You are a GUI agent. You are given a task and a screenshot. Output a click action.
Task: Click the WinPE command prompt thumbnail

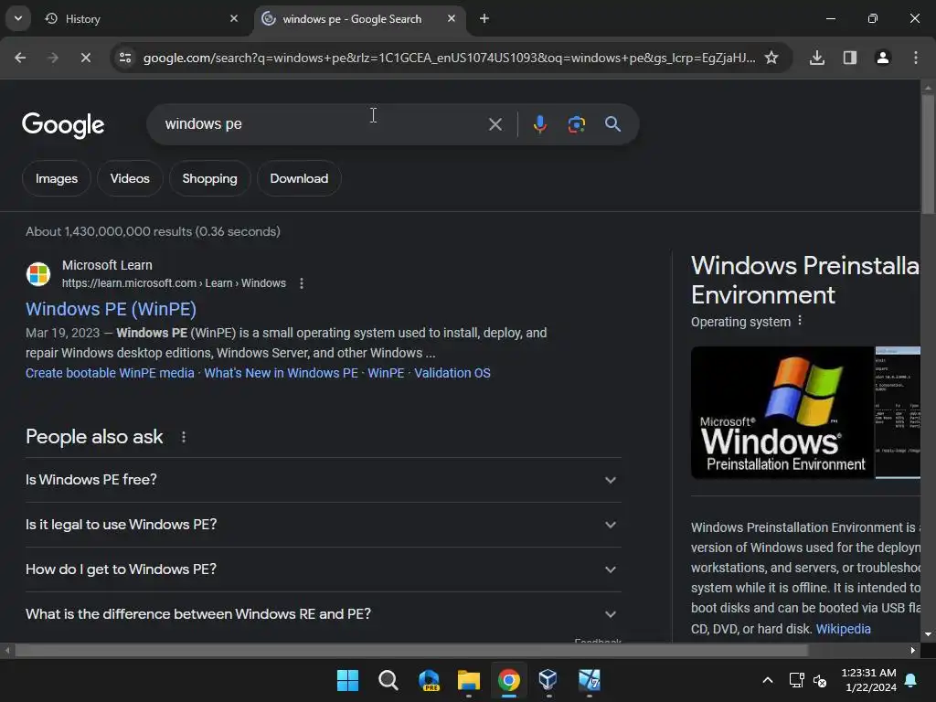point(898,412)
